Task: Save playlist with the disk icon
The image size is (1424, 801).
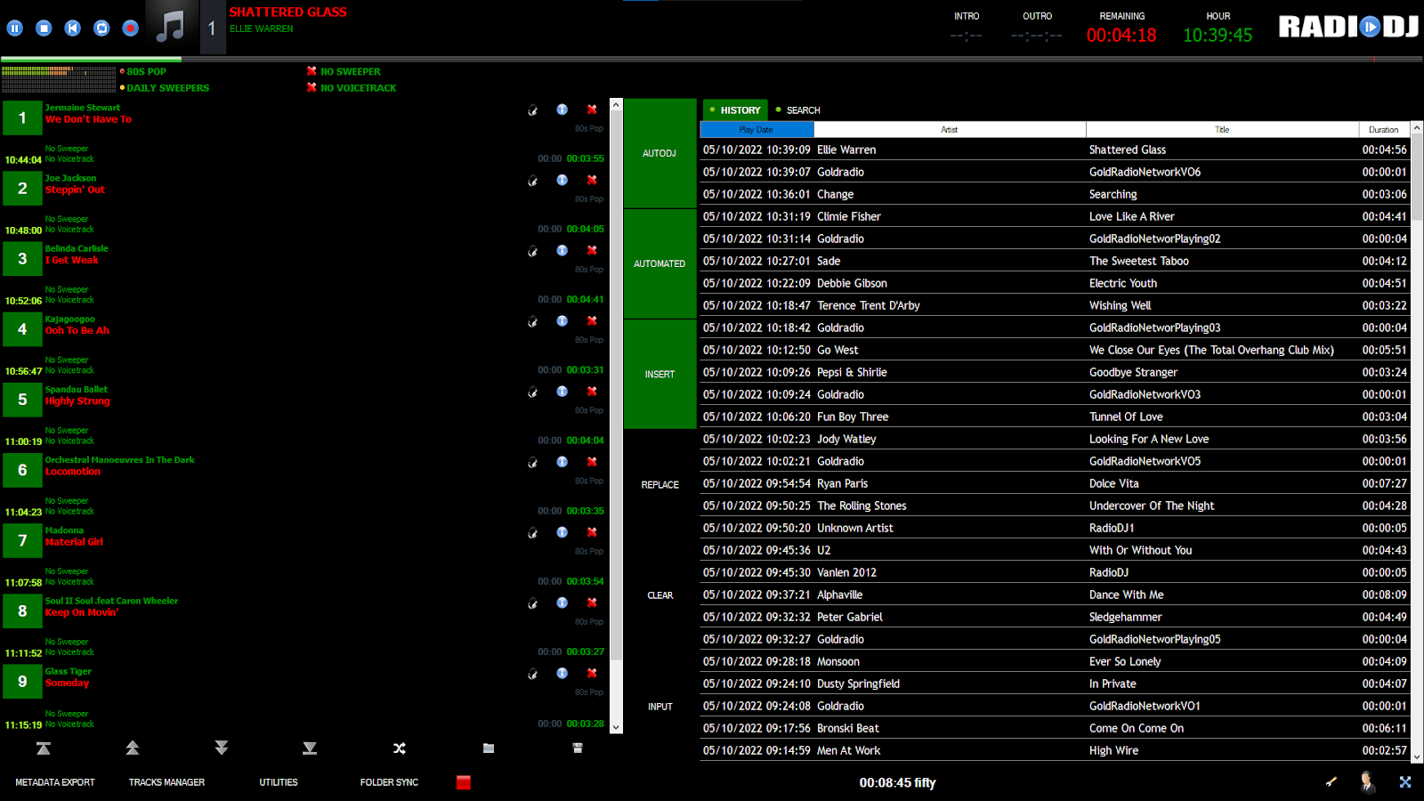Action: pos(578,748)
